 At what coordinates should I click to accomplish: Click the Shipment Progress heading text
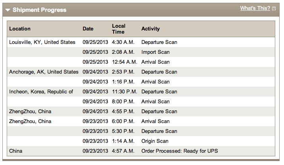(39, 10)
